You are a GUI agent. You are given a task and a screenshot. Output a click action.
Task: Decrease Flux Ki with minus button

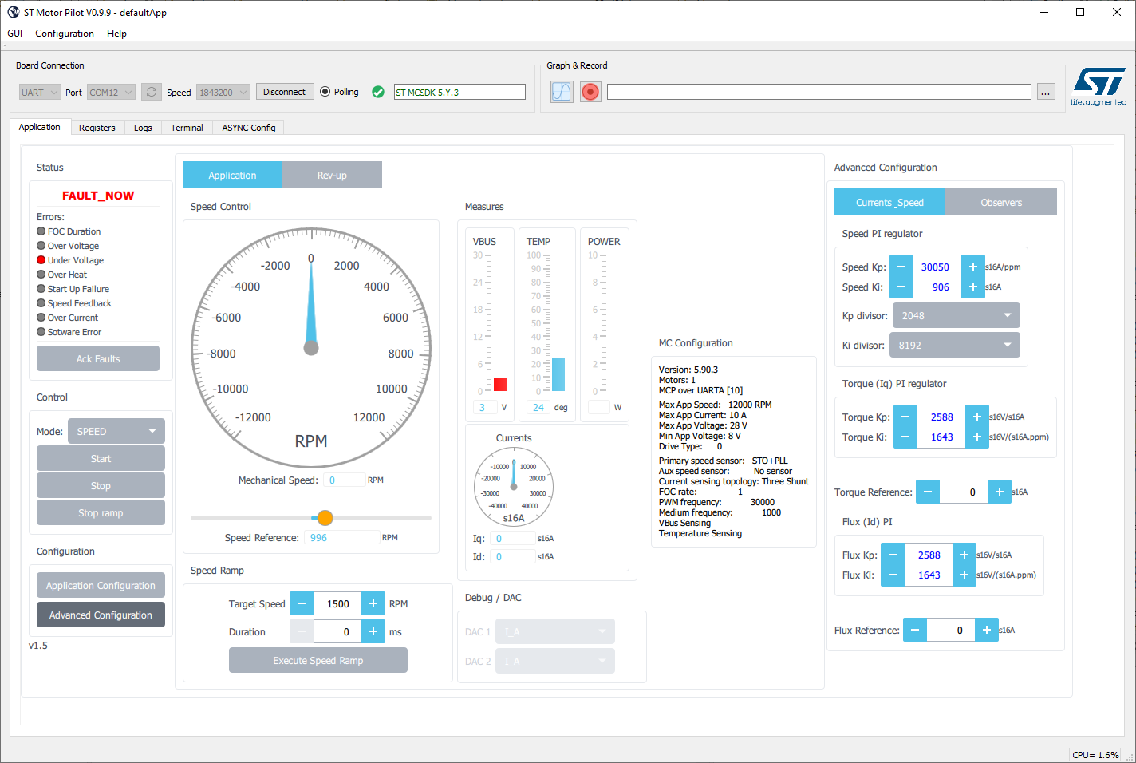[x=893, y=575]
